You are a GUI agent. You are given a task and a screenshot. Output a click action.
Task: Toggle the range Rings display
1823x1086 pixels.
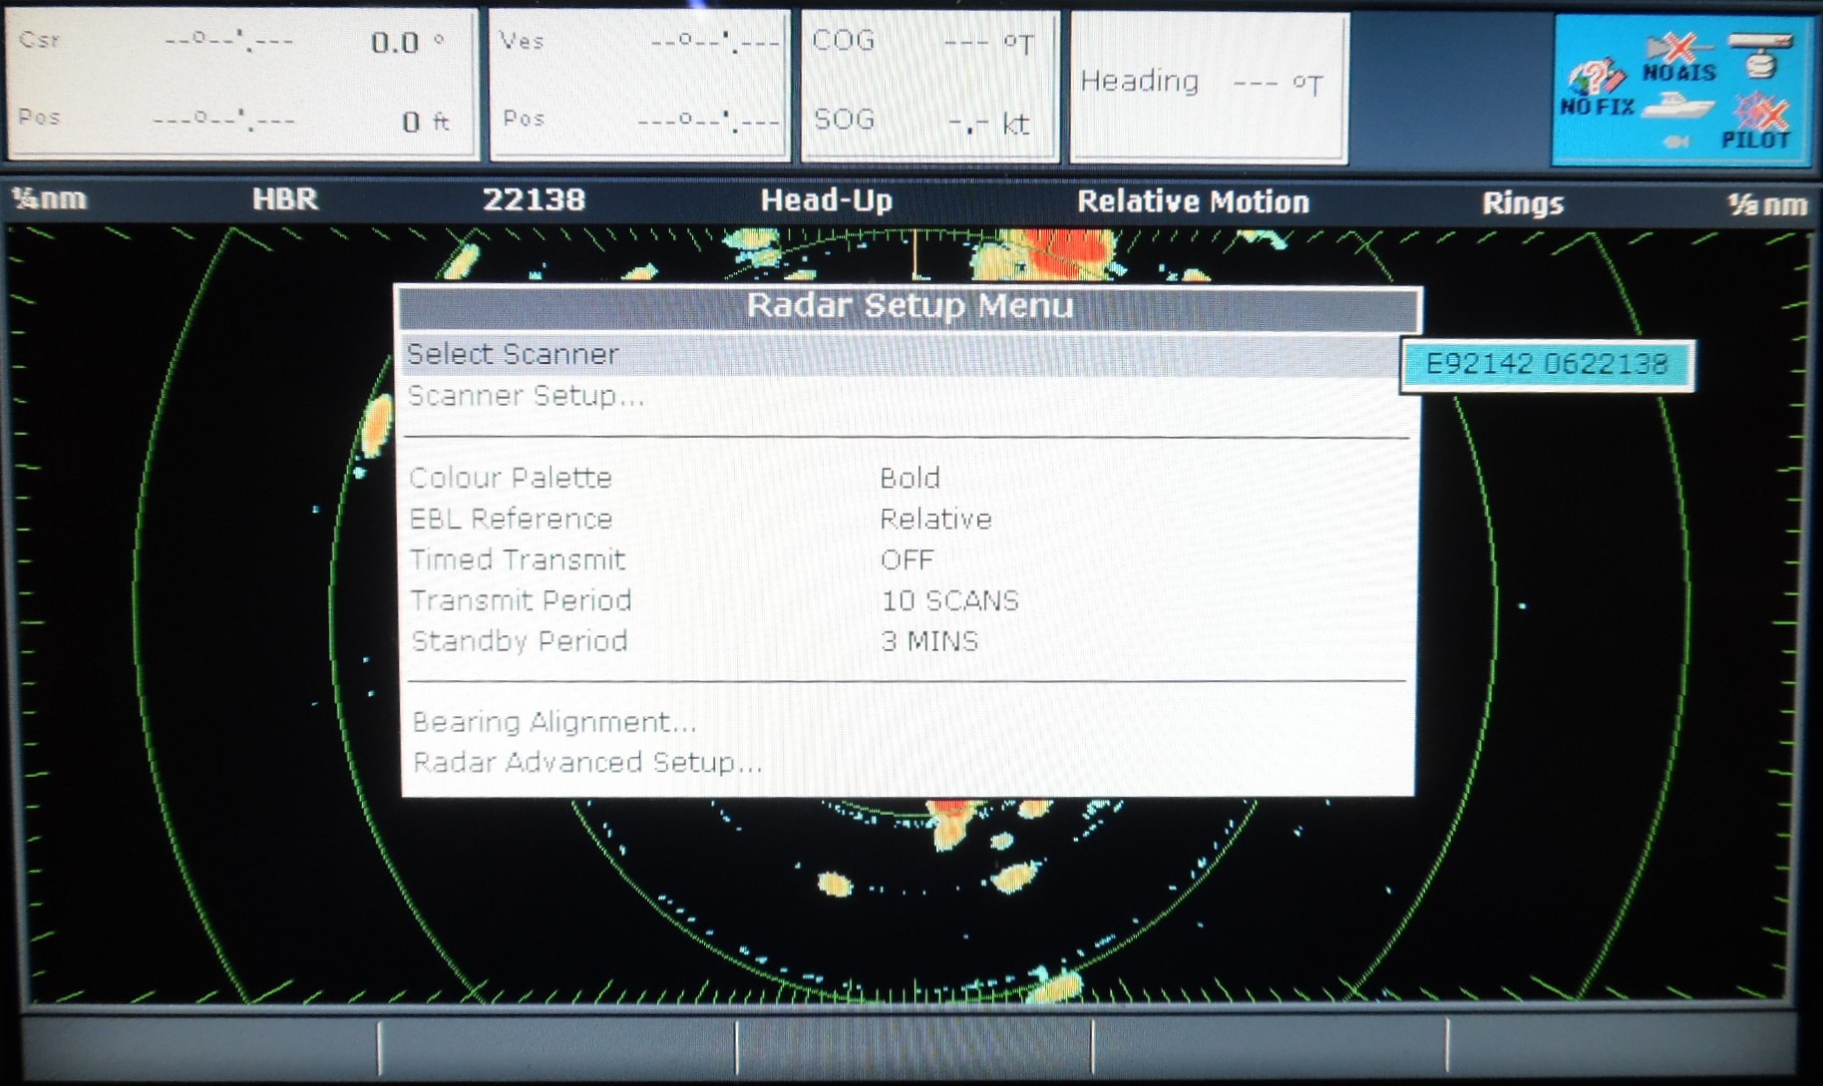pyautogui.click(x=1525, y=203)
